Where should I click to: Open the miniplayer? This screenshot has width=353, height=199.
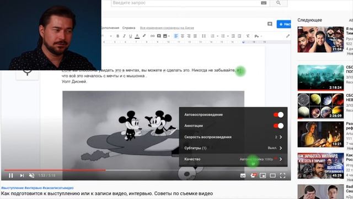263,176
